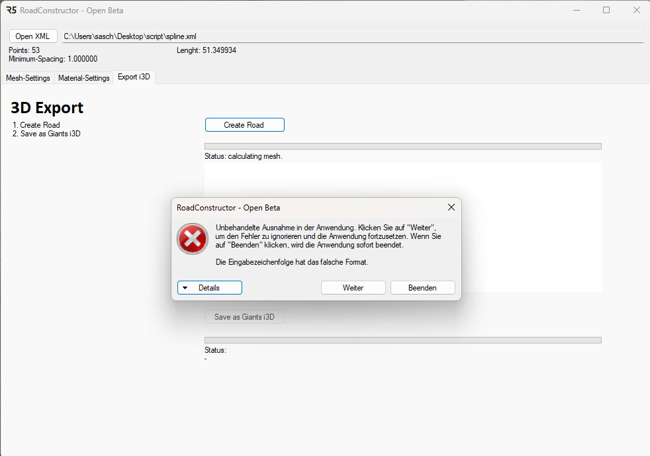
Task: Choose Weiter to ignore the error
Action: coord(353,288)
